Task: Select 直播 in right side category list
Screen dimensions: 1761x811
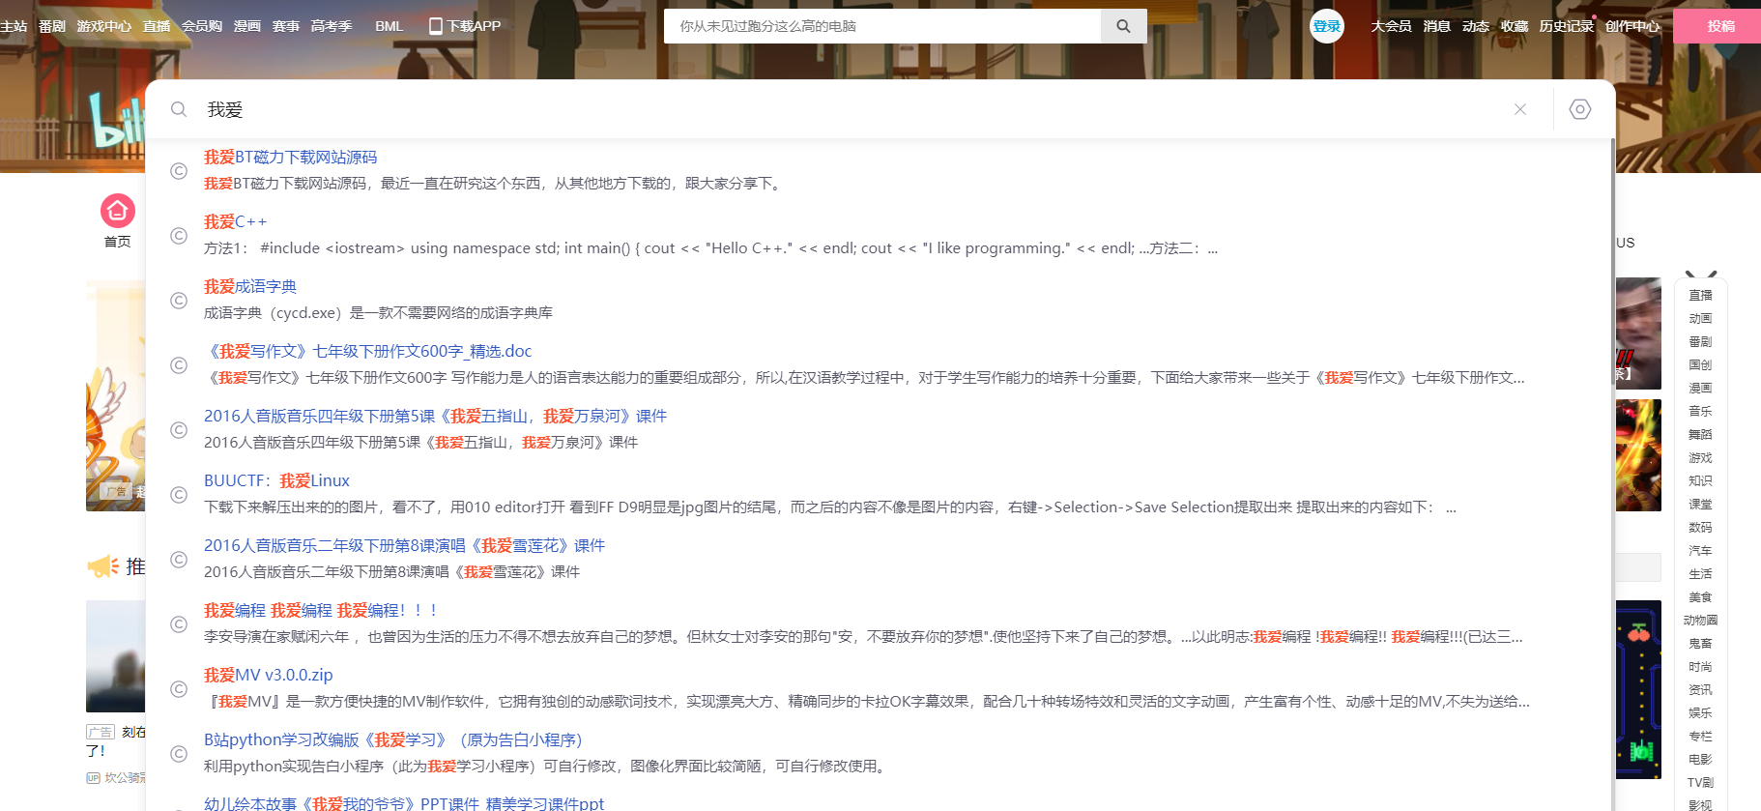Action: point(1700,295)
